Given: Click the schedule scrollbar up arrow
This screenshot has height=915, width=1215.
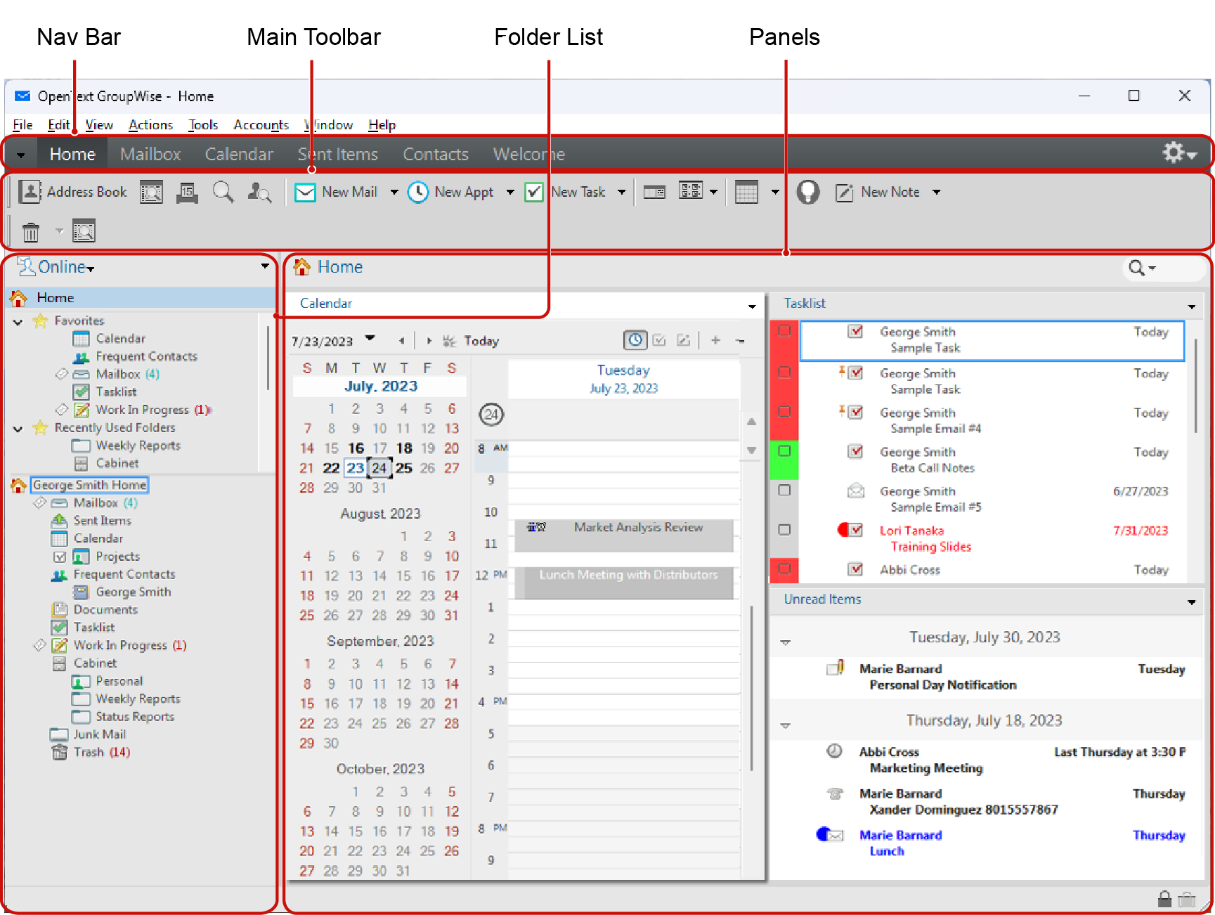Looking at the screenshot, I should [x=751, y=422].
